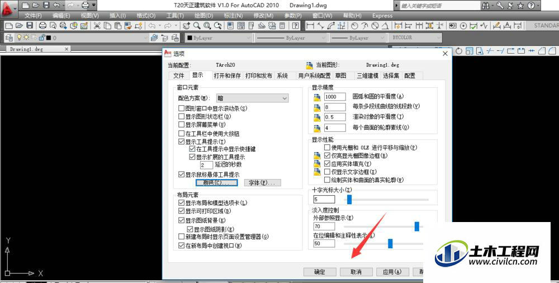Adjust 外部参照显示 fade slider handle
The width and height of the screenshot is (559, 283).
coord(417,227)
